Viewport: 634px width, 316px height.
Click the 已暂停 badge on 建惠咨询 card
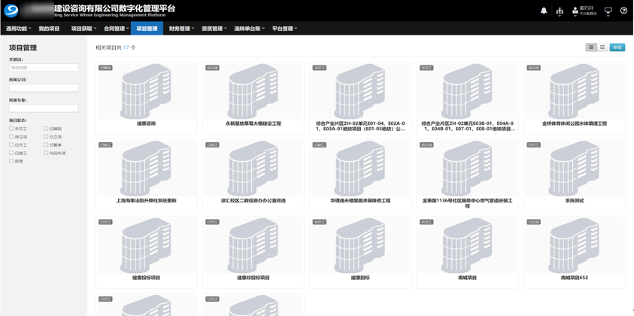pyautogui.click(x=105, y=68)
